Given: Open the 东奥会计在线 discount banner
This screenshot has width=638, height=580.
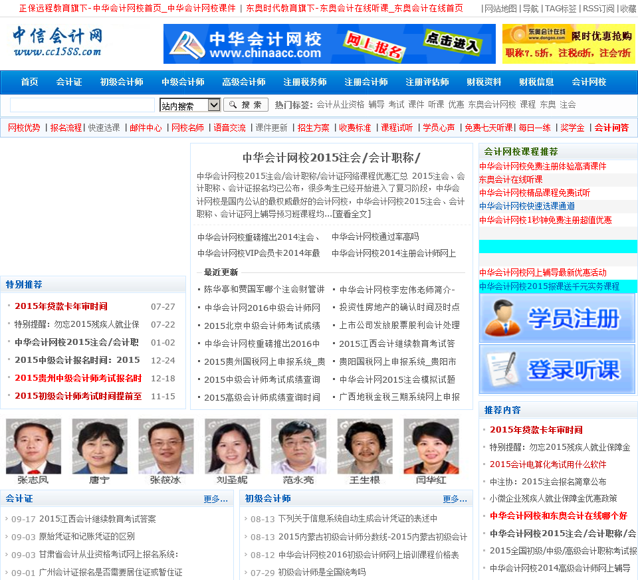Looking at the screenshot, I should pyautogui.click(x=568, y=44).
